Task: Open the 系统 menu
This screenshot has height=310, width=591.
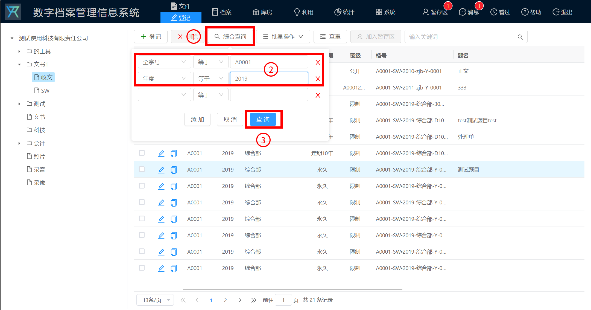Action: [x=386, y=12]
